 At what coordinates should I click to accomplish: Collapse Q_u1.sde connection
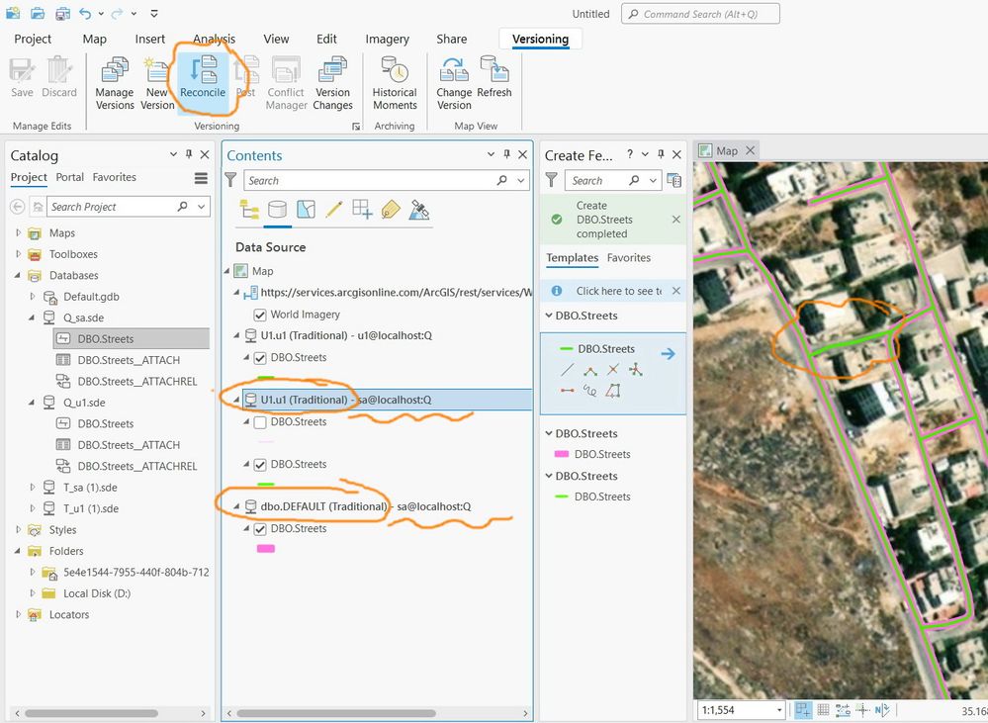coord(32,403)
